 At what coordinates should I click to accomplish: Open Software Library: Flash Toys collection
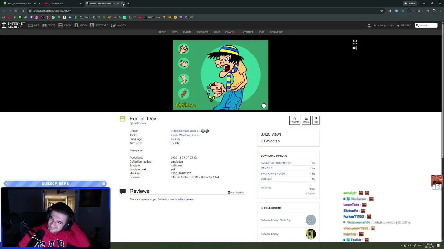pos(276,220)
